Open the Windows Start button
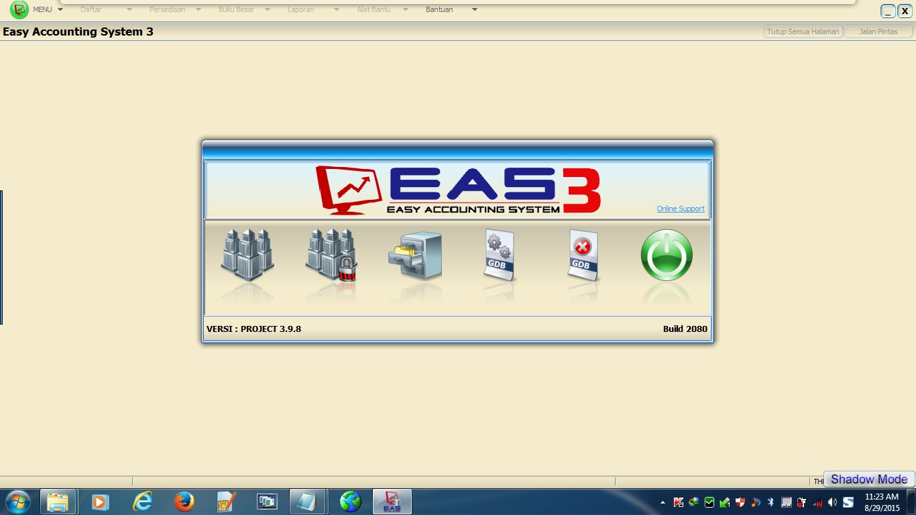The image size is (916, 515). pos(17,502)
